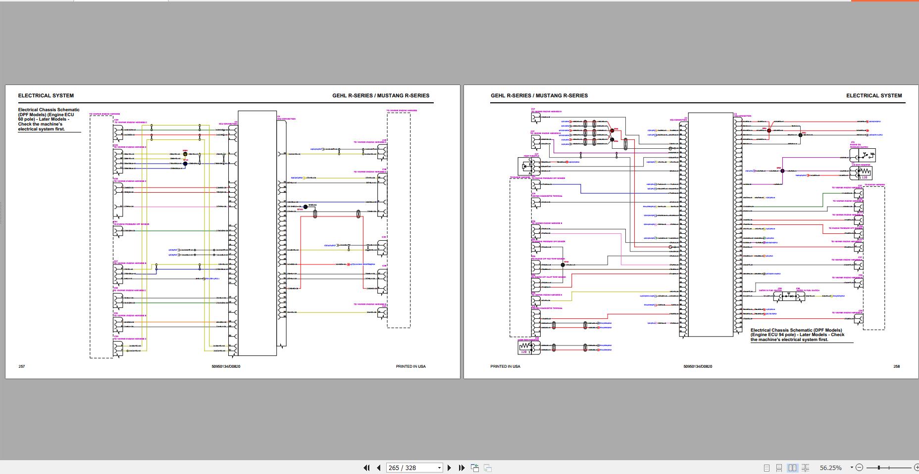Click the zoom slider handle

(879, 468)
